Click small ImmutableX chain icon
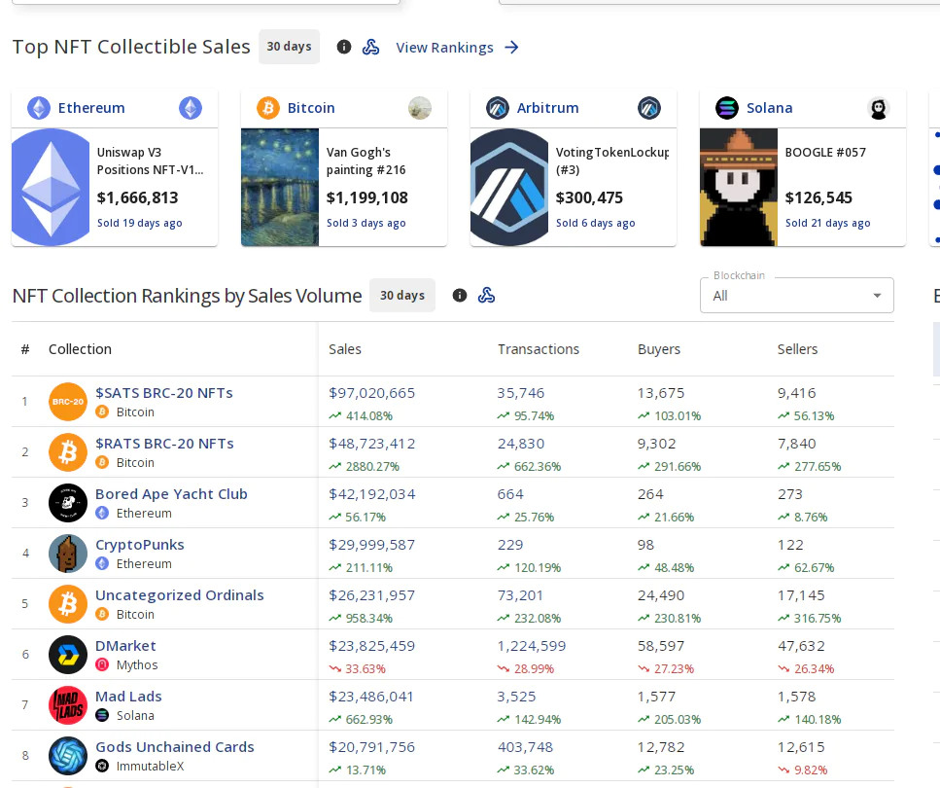This screenshot has height=788, width=940. point(102,766)
